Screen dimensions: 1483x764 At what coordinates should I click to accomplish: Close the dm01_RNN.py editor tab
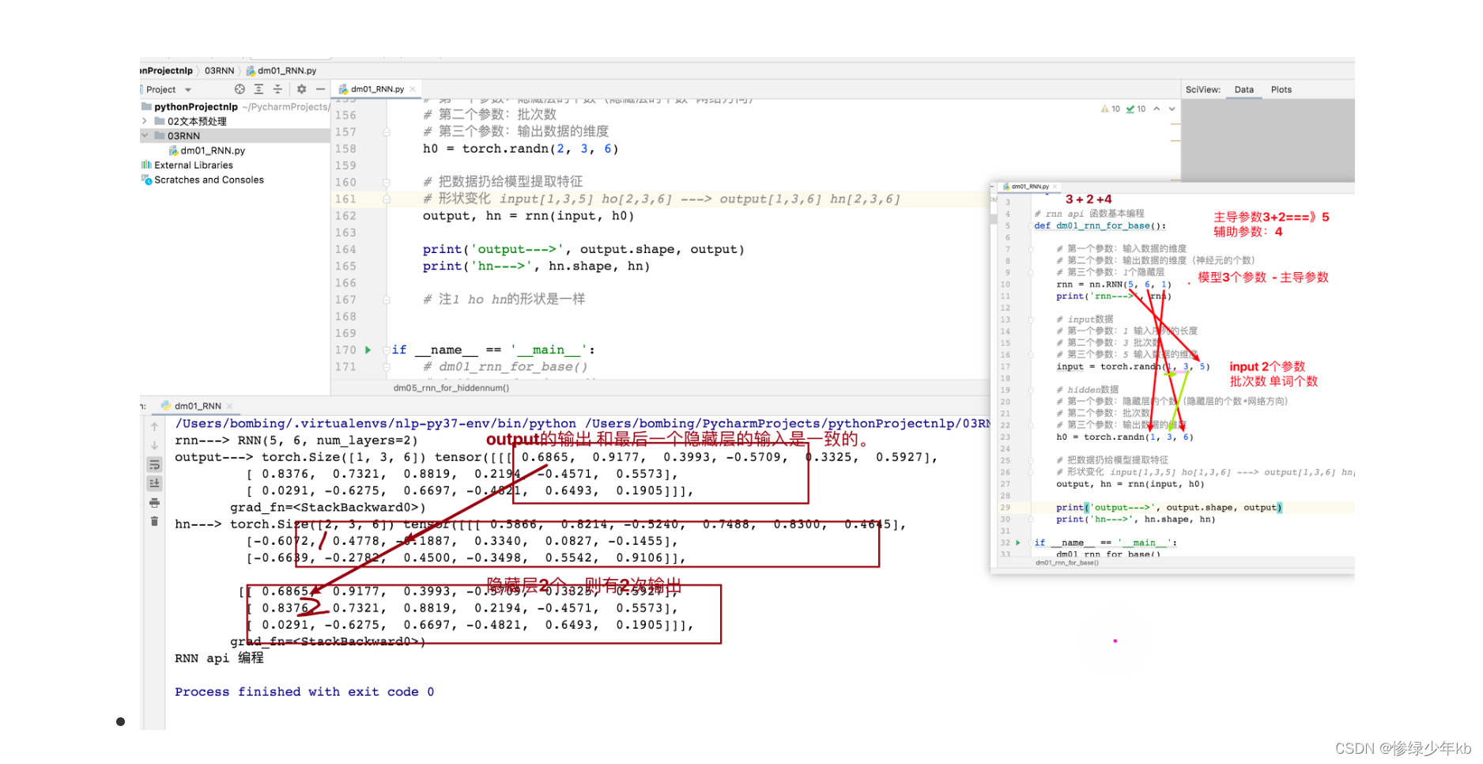(413, 89)
